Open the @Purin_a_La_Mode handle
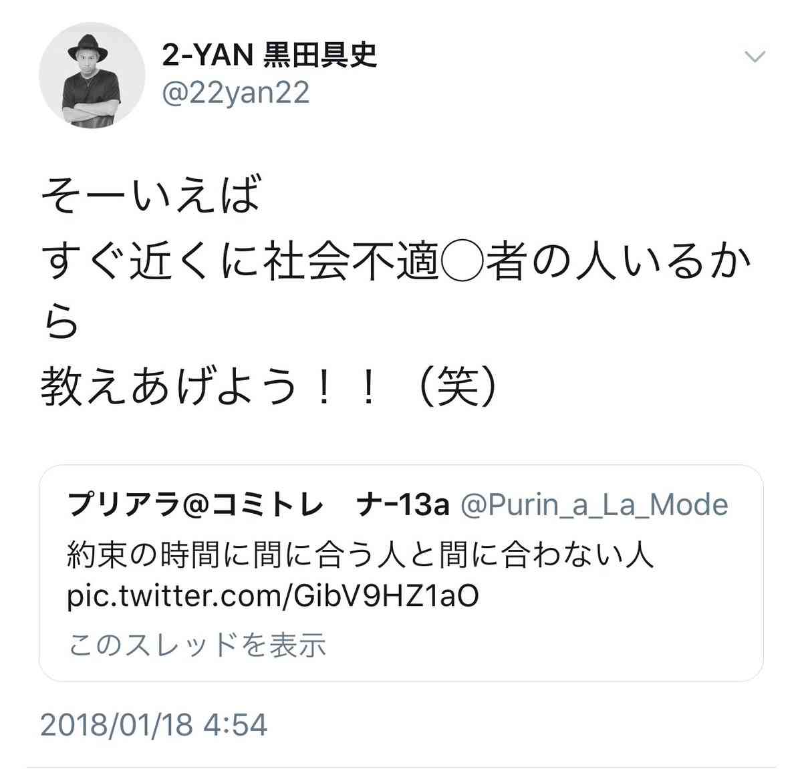 click(x=595, y=506)
